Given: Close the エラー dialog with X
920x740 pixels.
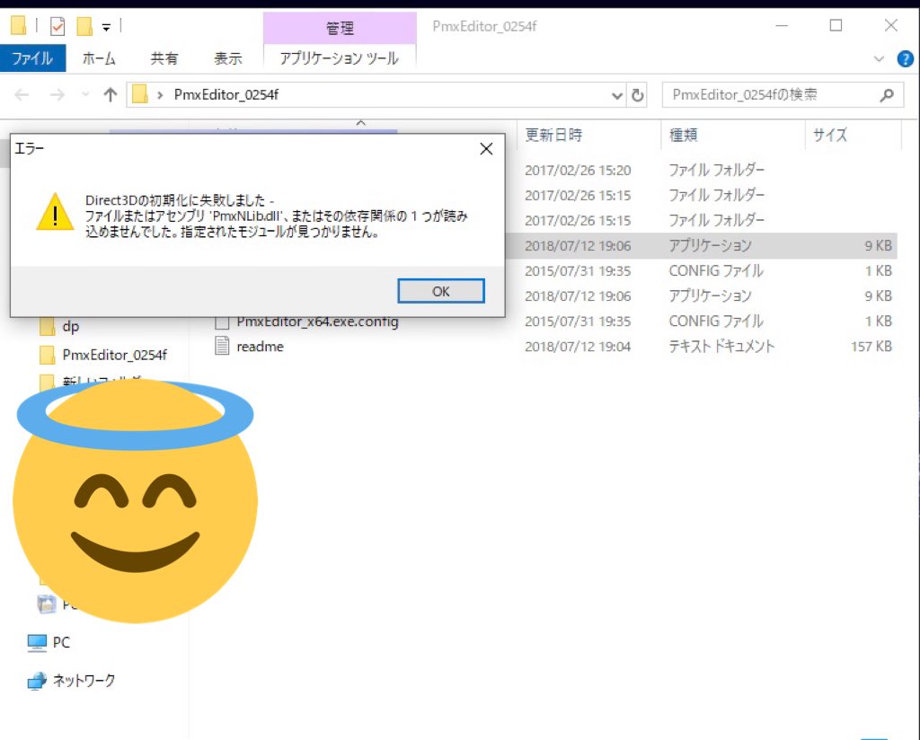Looking at the screenshot, I should (x=486, y=149).
